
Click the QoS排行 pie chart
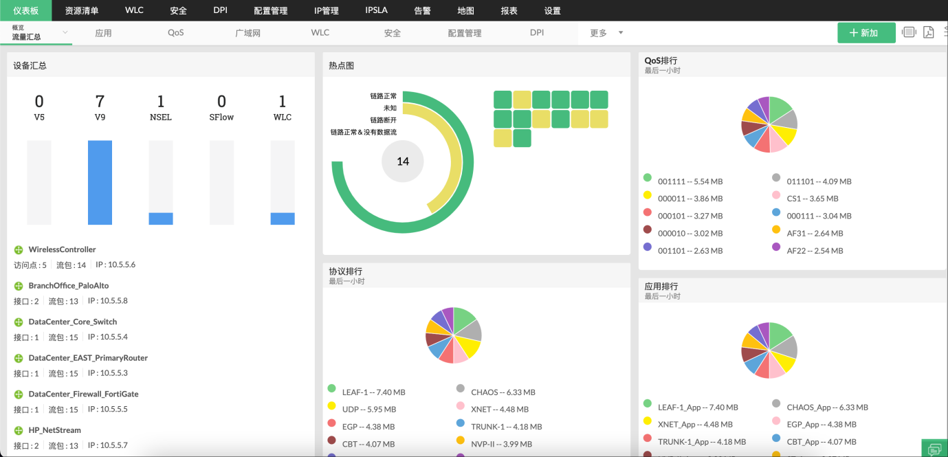[x=769, y=124]
